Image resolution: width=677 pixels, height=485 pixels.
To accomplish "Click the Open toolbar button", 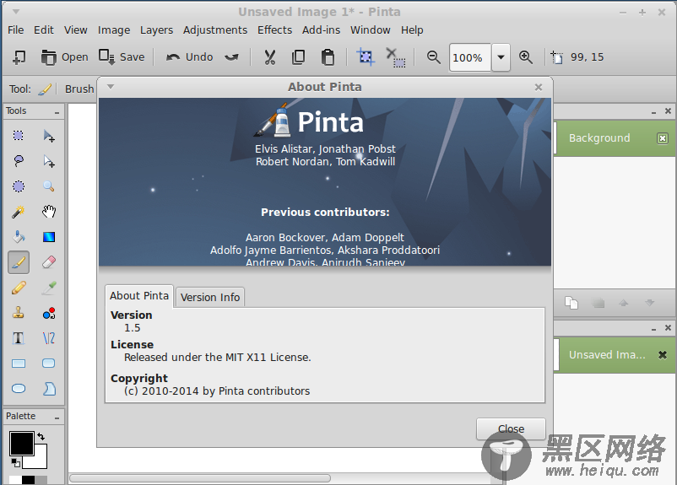I will [65, 57].
